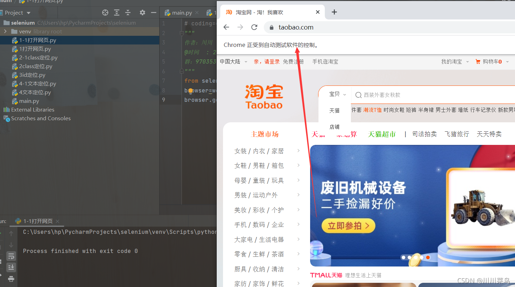Image resolution: width=515 pixels, height=287 pixels.
Task: Click the Down the stack trace arrow in Run panel
Action: pyautogui.click(x=11, y=245)
